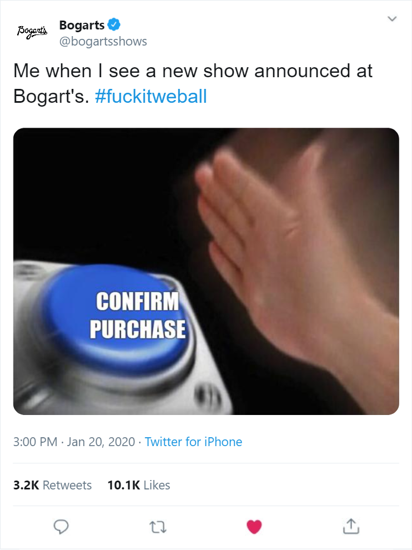Screen dimensions: 412x550
Task: Click the word "Retweets" label
Action: pos(67,485)
